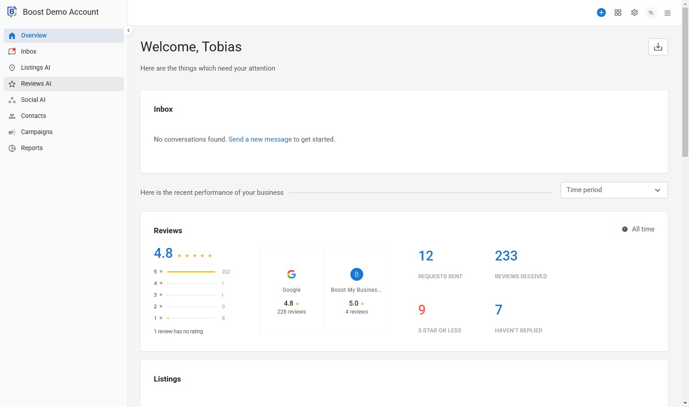Open Listings AI from the sidebar
This screenshot has width=689, height=407.
click(35, 67)
